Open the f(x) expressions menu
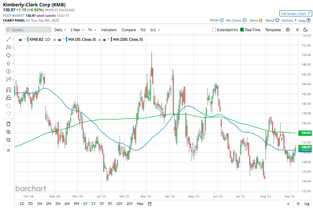This screenshot has width=313, height=209. pos(143,30)
